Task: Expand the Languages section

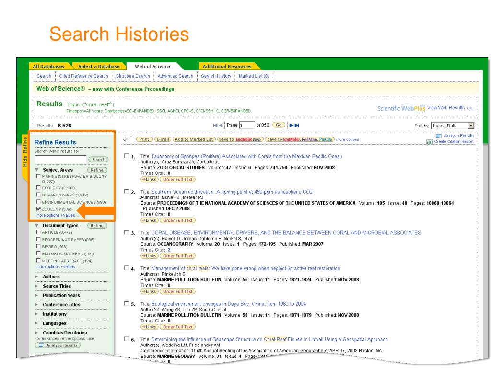Action: tap(36, 323)
